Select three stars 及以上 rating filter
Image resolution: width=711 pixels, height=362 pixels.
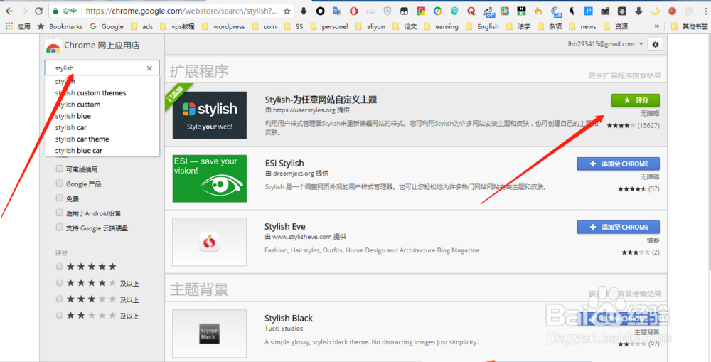59,299
